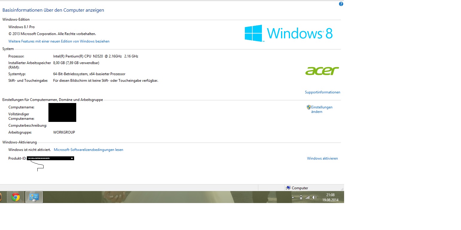Click the 'Computername:' label

22,107
